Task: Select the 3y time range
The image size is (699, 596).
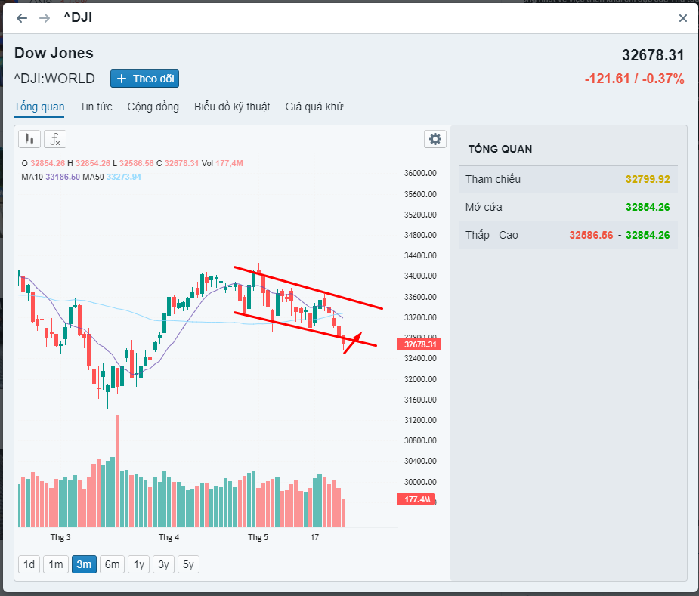Action: click(x=164, y=564)
